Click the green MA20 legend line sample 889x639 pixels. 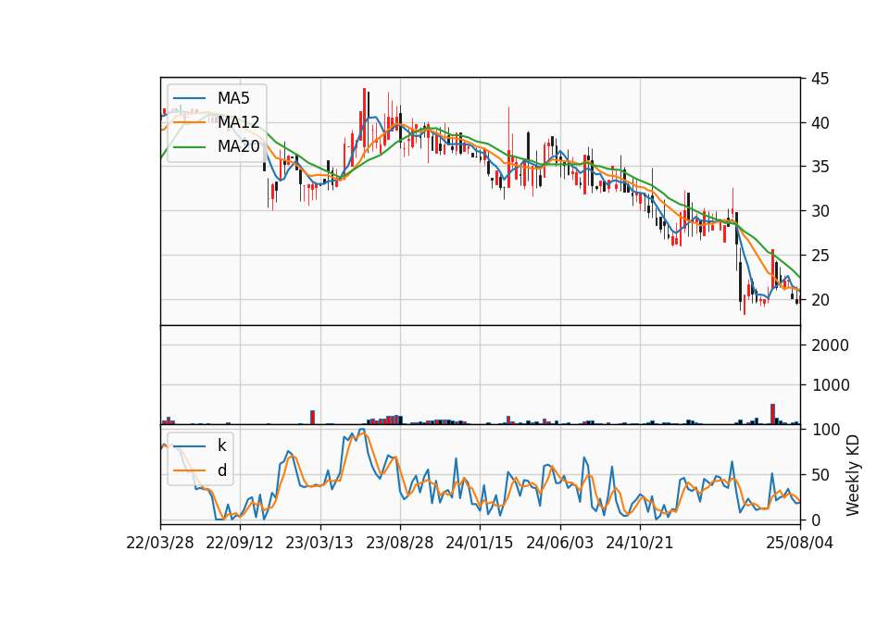click(x=189, y=147)
